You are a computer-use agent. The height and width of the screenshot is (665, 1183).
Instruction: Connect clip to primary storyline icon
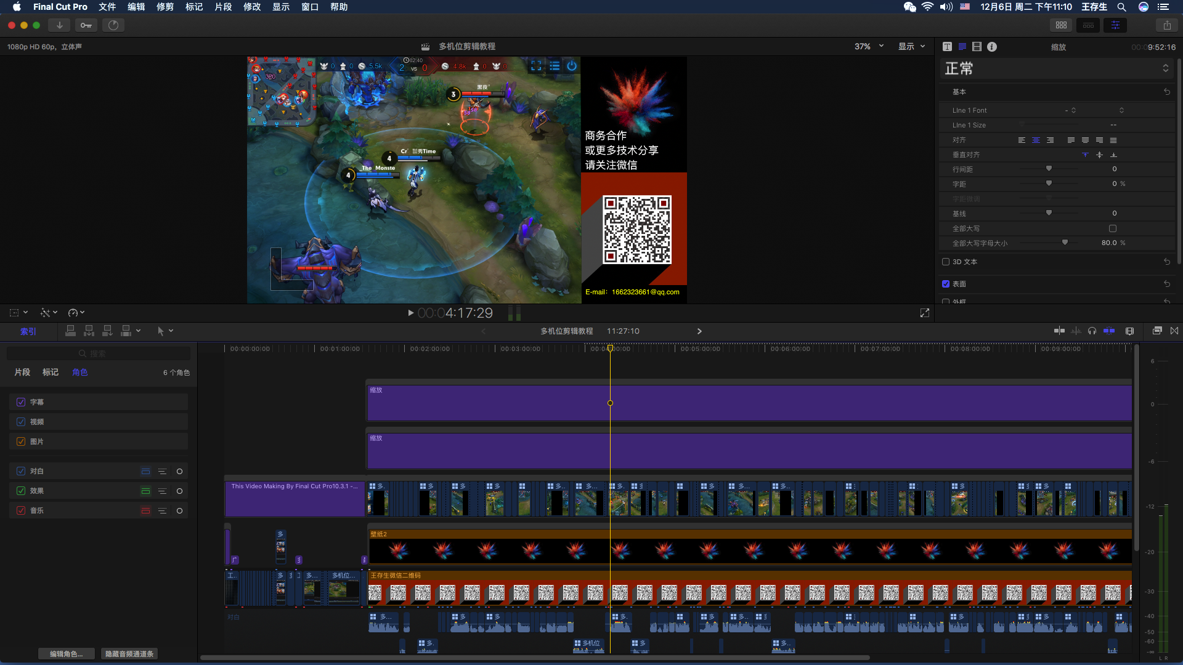pyautogui.click(x=70, y=331)
